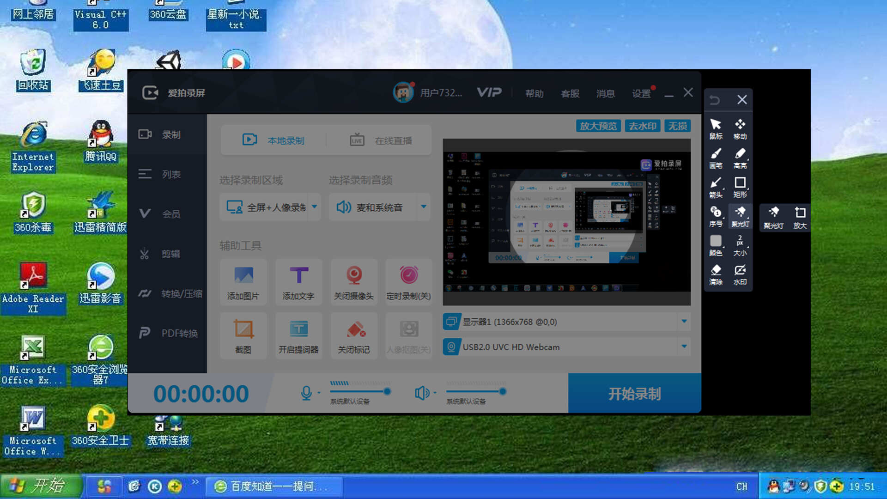The height and width of the screenshot is (499, 887).
Task: Select the 箭头 arrow tool
Action: pos(716,187)
